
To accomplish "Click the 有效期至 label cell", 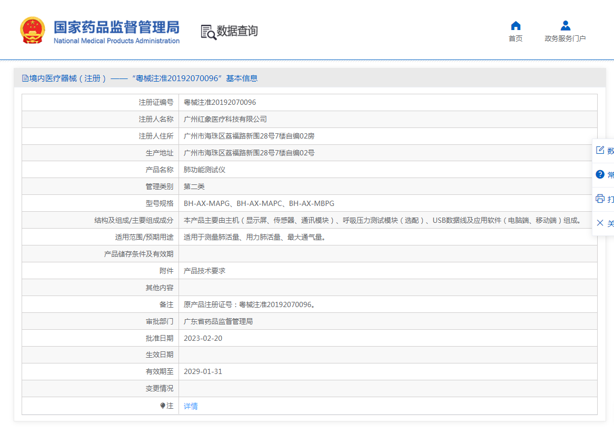I will tap(100, 371).
